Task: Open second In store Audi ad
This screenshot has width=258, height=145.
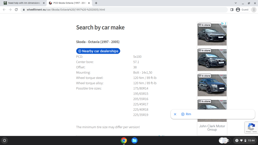Action: tap(212, 60)
